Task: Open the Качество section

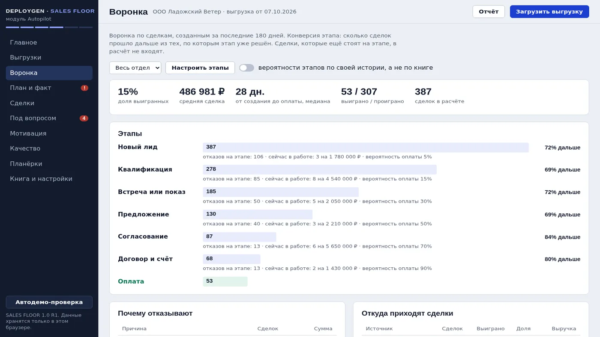Action: pyautogui.click(x=49, y=148)
